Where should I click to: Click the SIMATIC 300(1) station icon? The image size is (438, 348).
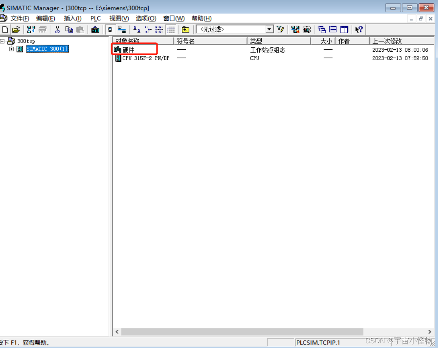(20, 49)
